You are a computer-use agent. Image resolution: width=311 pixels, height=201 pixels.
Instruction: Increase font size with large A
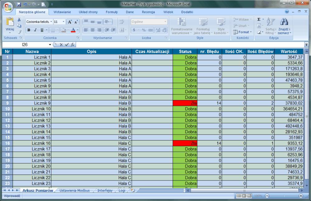[70, 22]
